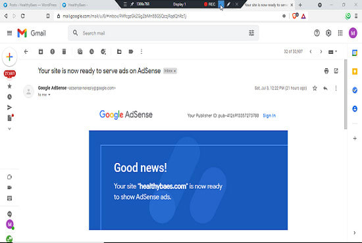Remove the Inbox label from the email
The height and width of the screenshot is (243, 362).
[175, 71]
